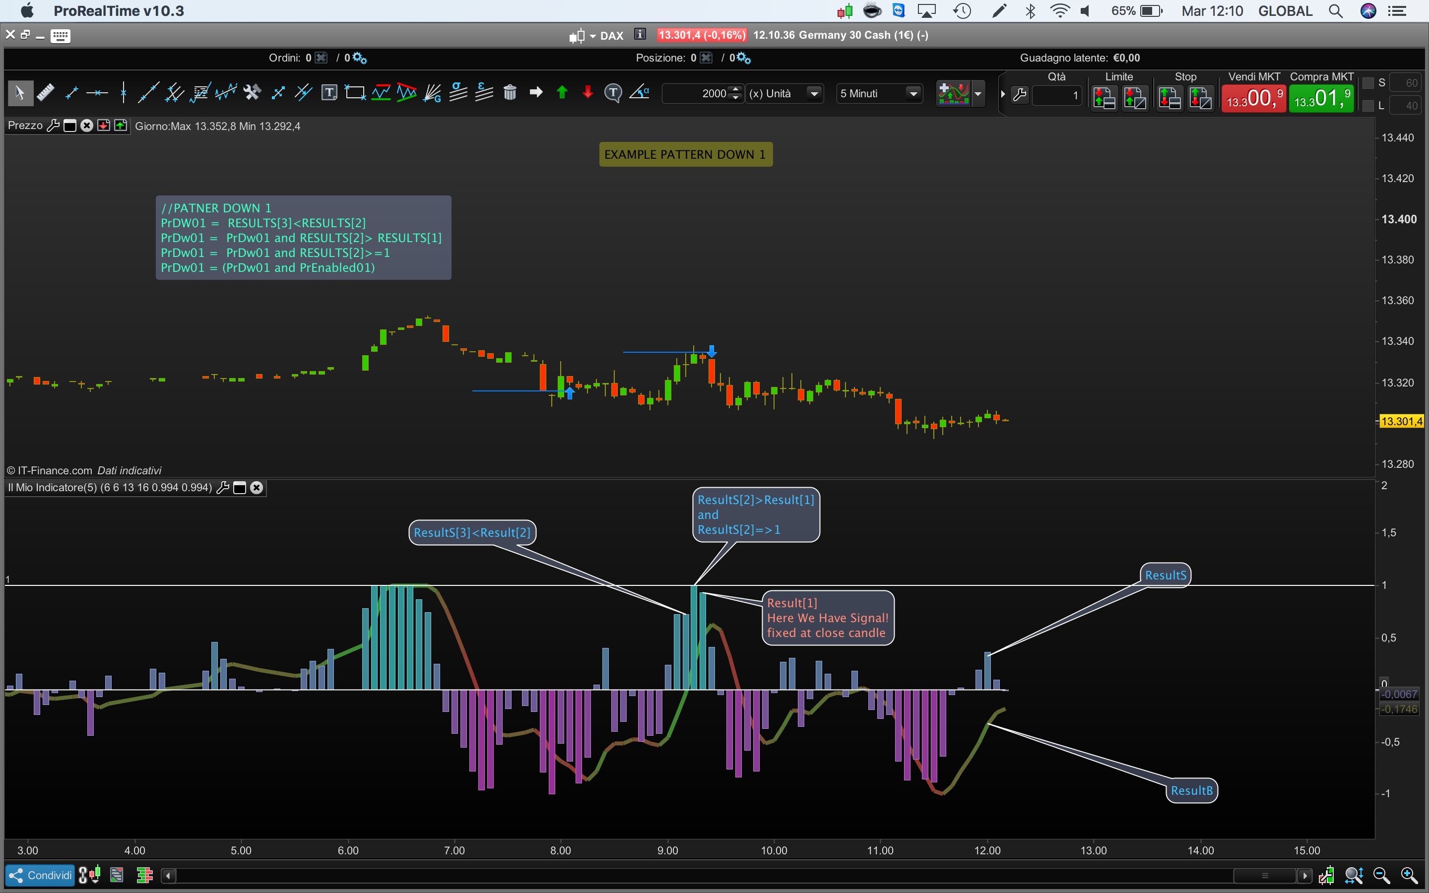The width and height of the screenshot is (1429, 893).
Task: Select the ruler measurement tool
Action: [x=46, y=93]
